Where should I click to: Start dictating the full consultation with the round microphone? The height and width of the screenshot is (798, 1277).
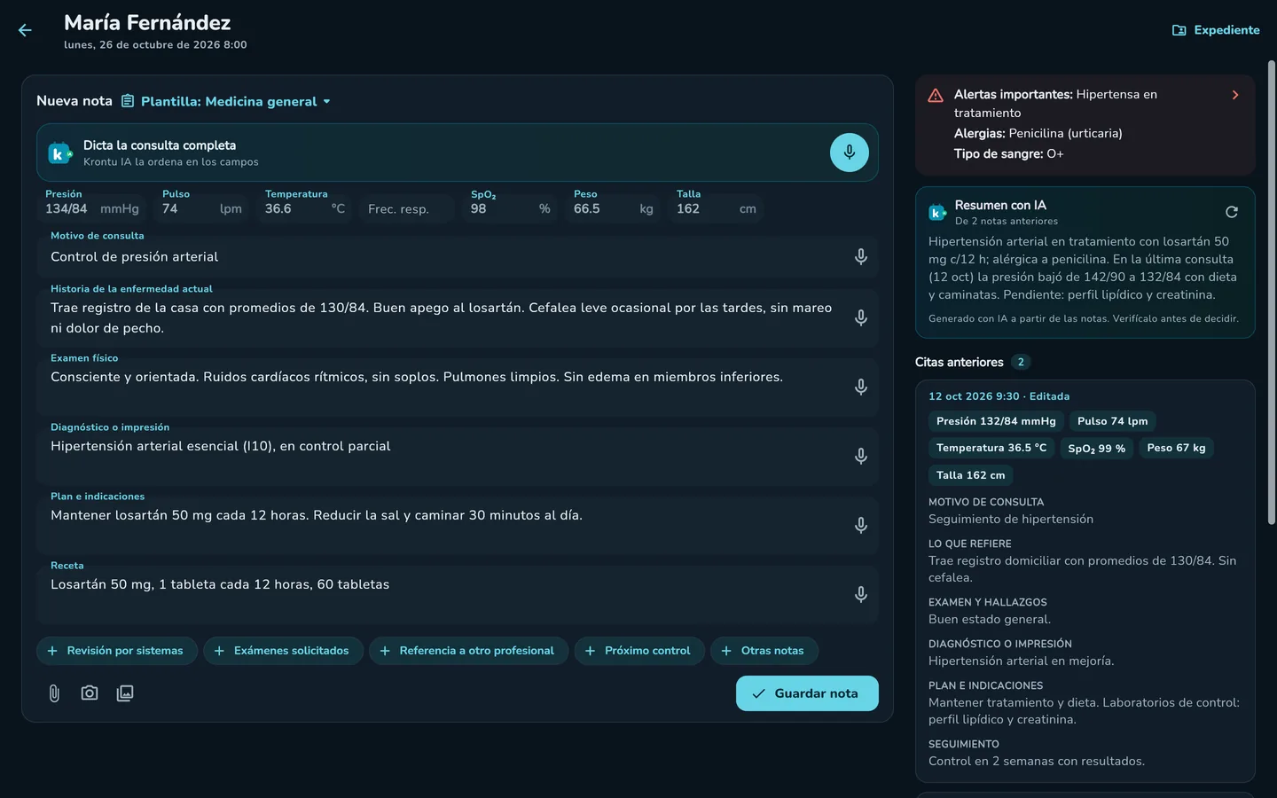point(850,153)
